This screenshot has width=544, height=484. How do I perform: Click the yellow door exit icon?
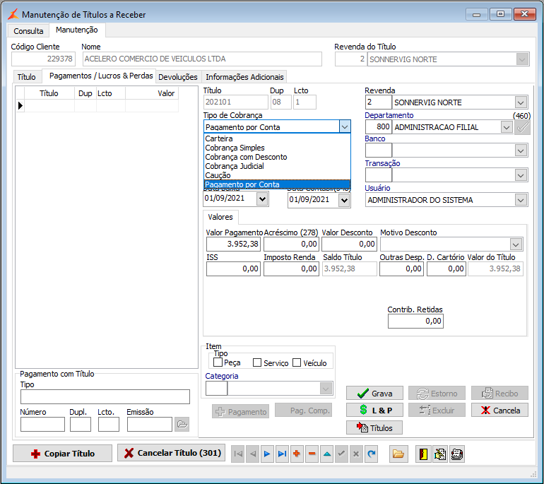[x=423, y=454]
